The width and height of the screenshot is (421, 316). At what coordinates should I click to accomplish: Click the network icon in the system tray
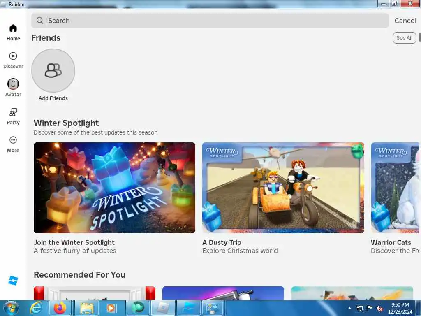point(359,308)
